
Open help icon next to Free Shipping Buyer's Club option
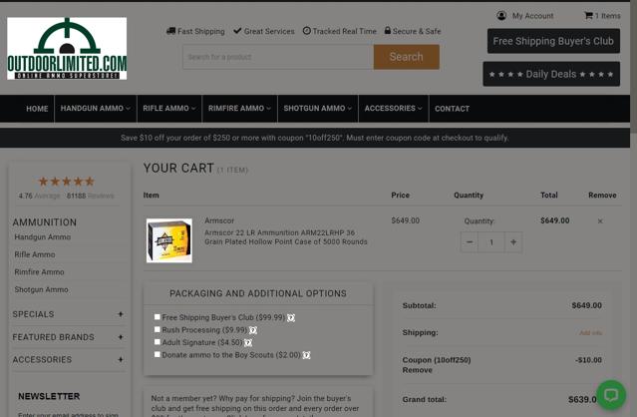pyautogui.click(x=291, y=318)
